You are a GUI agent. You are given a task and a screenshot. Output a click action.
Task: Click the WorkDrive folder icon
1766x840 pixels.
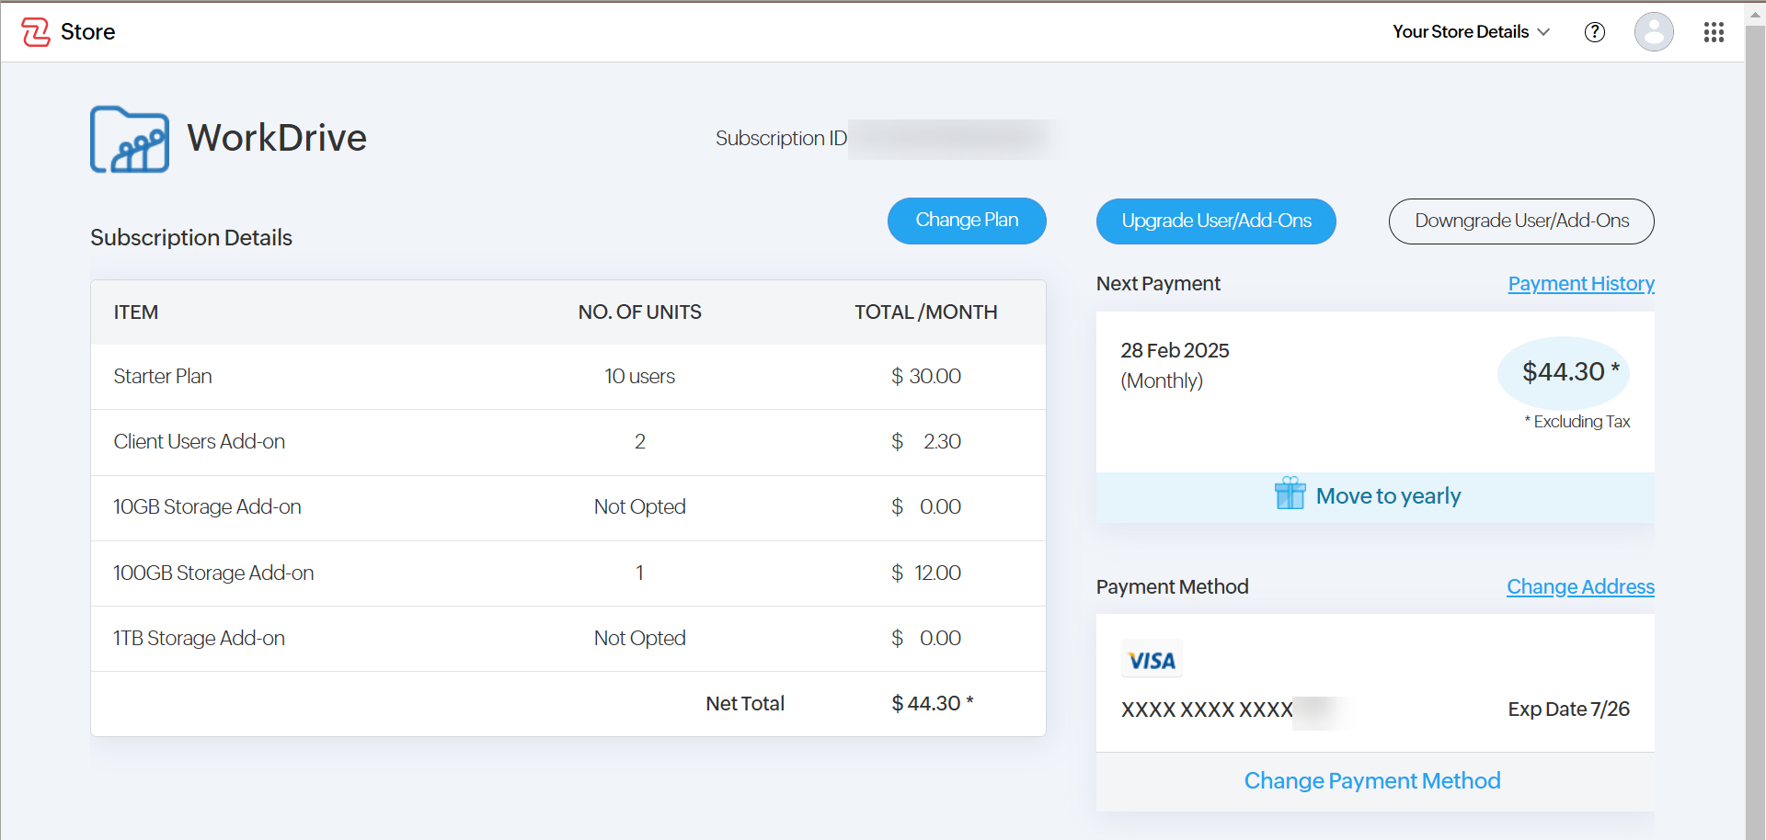pos(130,140)
